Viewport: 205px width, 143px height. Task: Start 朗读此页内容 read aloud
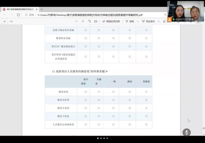(111, 21)
